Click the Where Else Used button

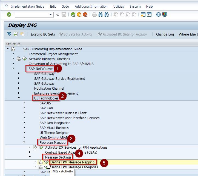pos(188,34)
